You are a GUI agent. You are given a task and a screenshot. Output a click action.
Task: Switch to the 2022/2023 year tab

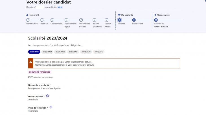coord(47,52)
